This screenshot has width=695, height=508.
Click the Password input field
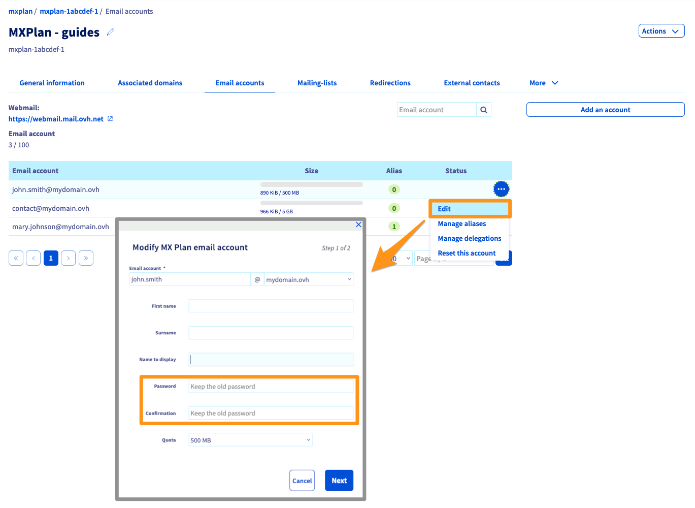(x=271, y=387)
